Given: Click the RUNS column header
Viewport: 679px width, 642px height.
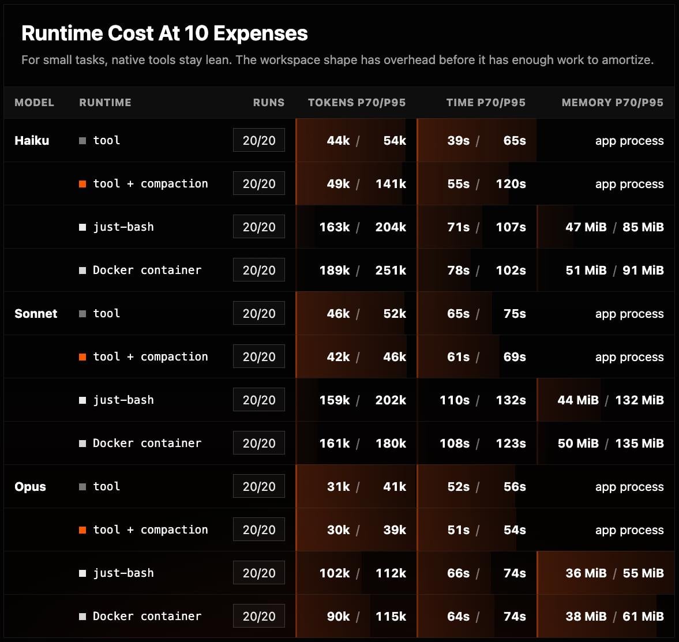Looking at the screenshot, I should coord(269,103).
